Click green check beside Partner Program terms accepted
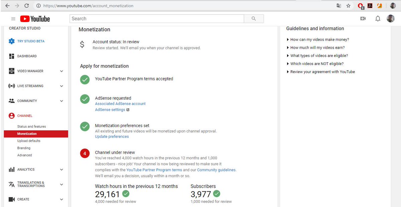 [x=85, y=79]
